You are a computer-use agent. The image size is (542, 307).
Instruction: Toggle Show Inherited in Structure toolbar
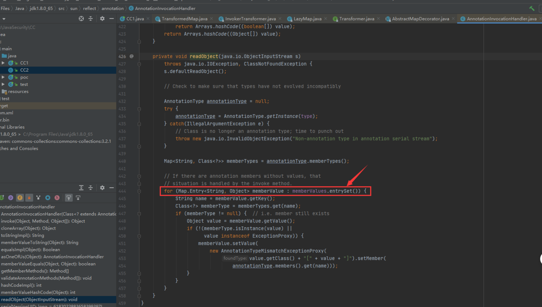2,198
